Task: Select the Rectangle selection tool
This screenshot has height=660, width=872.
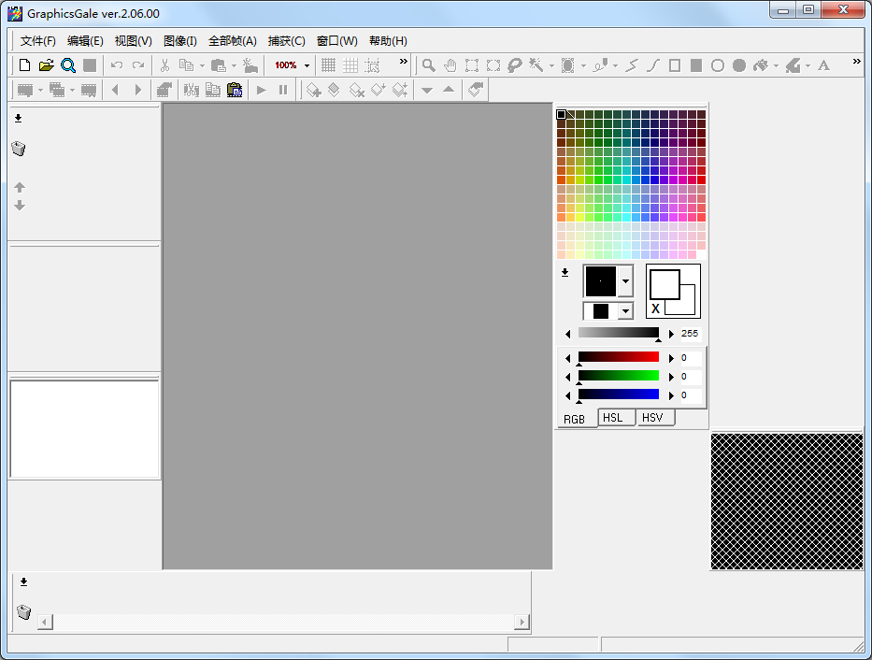Action: (x=472, y=65)
